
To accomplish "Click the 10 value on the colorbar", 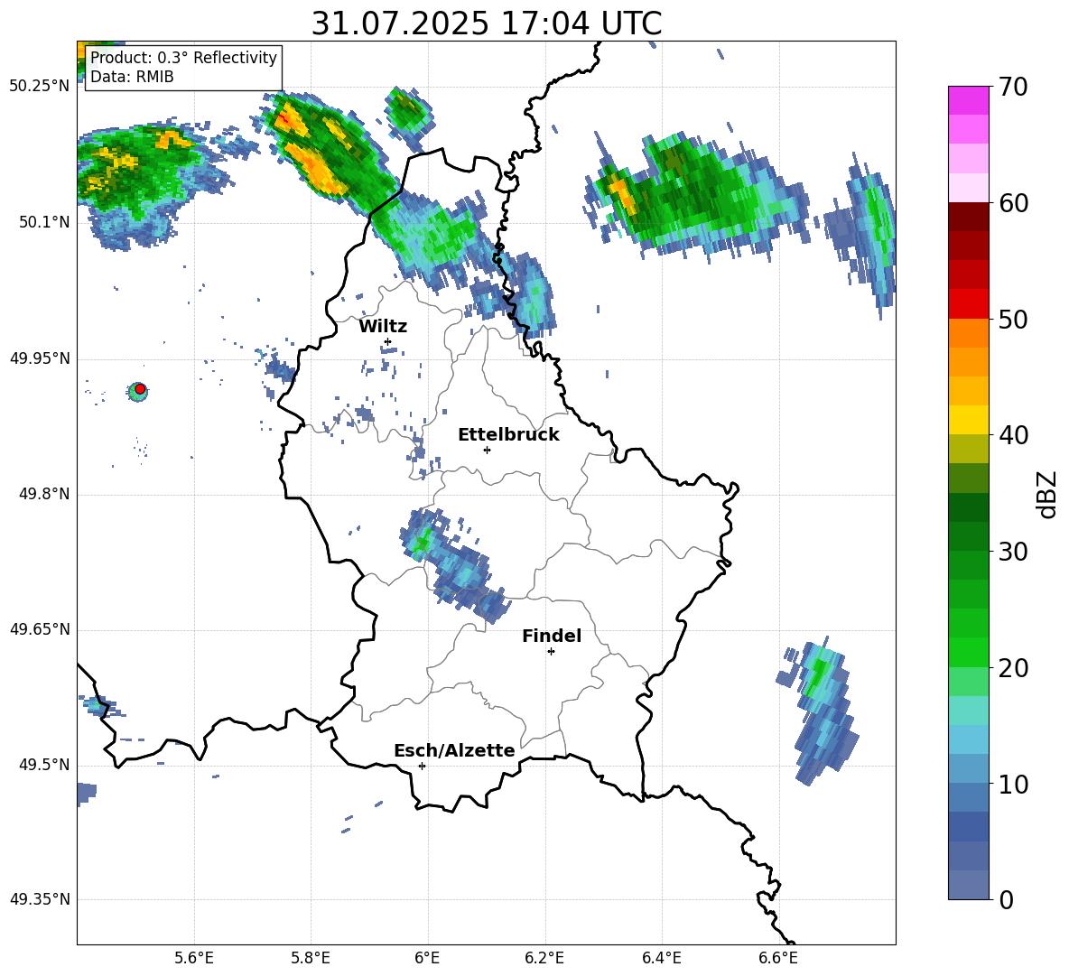I will point(1013,785).
